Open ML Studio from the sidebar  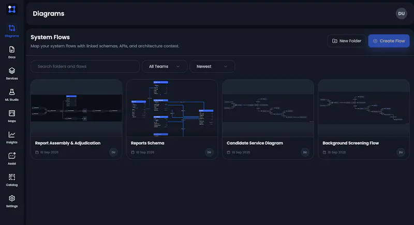(x=11, y=95)
